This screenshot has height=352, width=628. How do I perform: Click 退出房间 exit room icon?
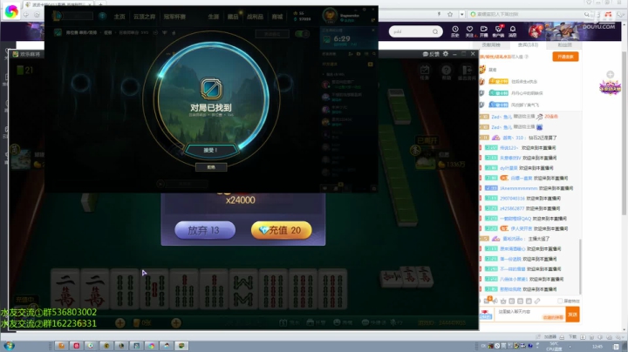click(x=467, y=72)
